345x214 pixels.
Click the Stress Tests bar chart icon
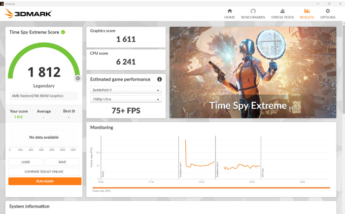tap(282, 11)
